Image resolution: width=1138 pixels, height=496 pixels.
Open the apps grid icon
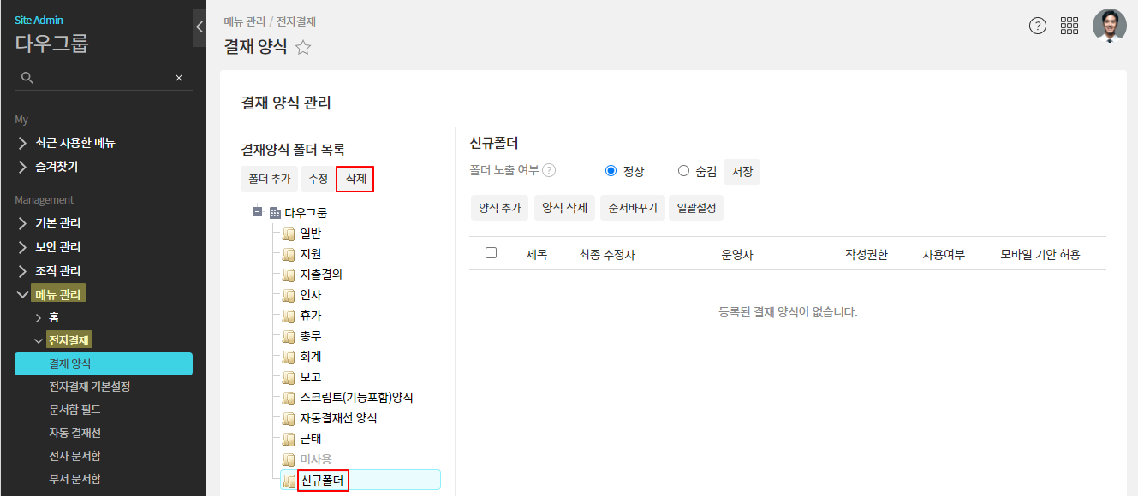[1069, 26]
